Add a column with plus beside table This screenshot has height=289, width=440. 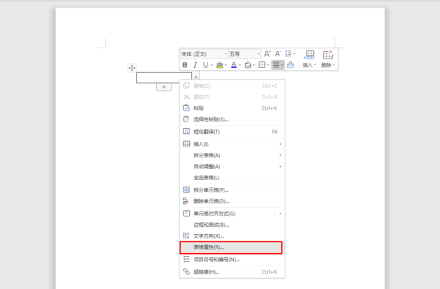pyautogui.click(x=196, y=77)
